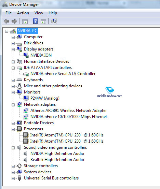Click the Disk drives label
160x189 pixels.
coord(34,43)
